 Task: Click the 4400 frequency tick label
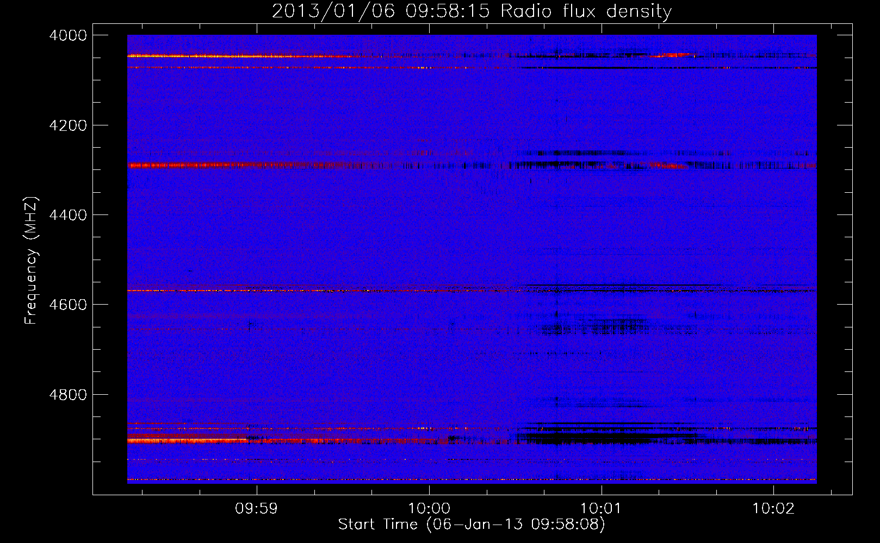[68, 215]
